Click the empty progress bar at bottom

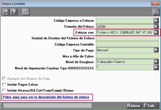pos(48,106)
